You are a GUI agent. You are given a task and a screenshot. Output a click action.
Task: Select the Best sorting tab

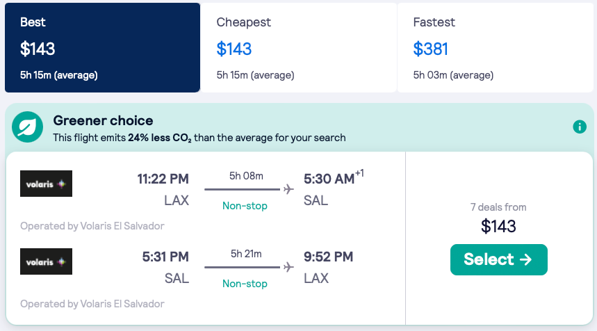pos(102,47)
